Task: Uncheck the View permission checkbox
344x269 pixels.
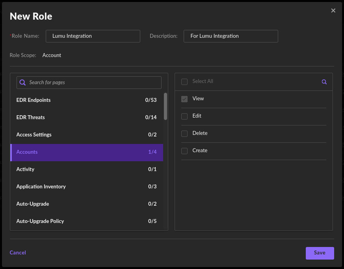Action: pos(184,99)
